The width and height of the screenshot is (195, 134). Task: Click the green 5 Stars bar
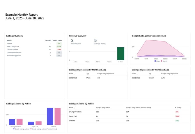tap(120, 54)
